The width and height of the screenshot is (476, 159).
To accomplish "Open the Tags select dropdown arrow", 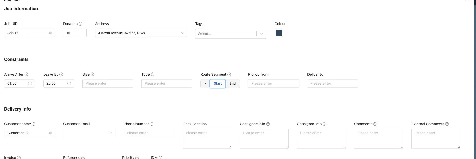I will tap(261, 34).
